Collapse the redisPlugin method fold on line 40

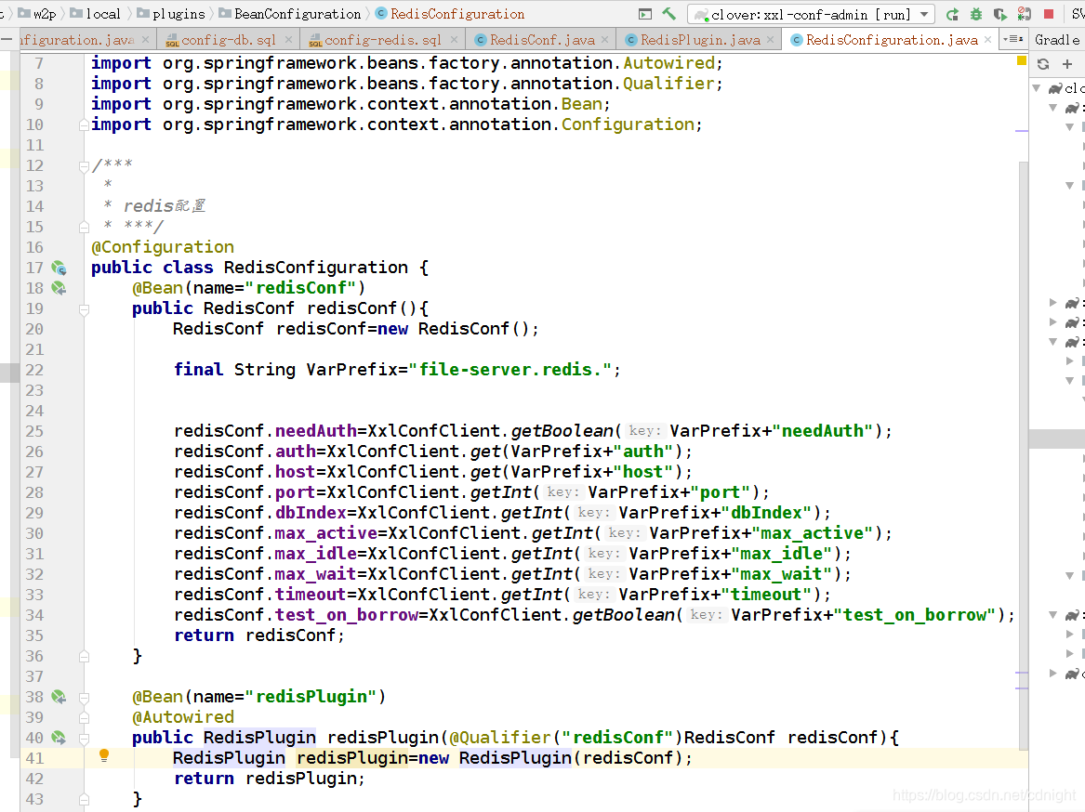click(x=84, y=738)
